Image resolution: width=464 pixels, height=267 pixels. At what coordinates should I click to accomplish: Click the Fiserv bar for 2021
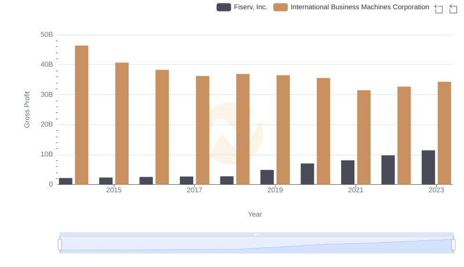coord(347,172)
